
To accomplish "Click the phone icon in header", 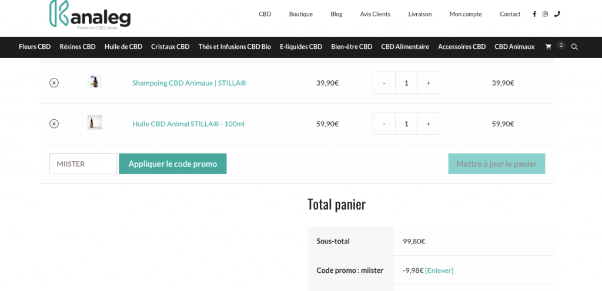I will tap(557, 14).
